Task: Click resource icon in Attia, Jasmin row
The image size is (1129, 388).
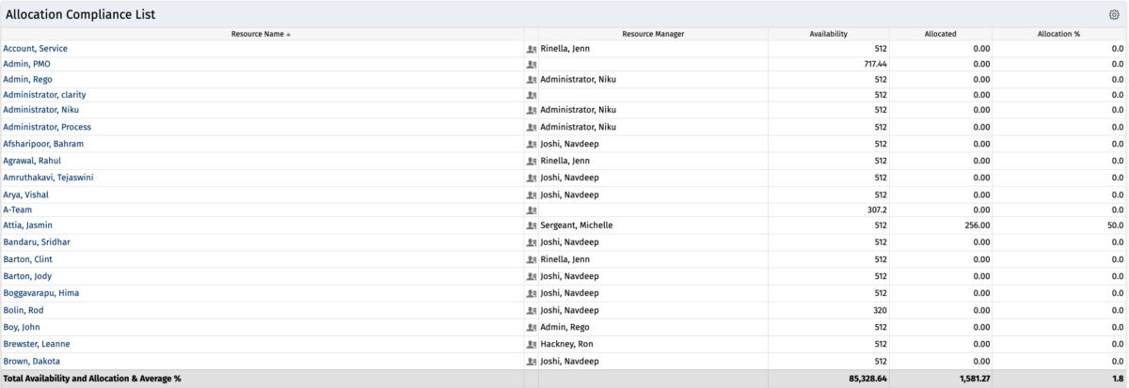Action: coord(532,226)
